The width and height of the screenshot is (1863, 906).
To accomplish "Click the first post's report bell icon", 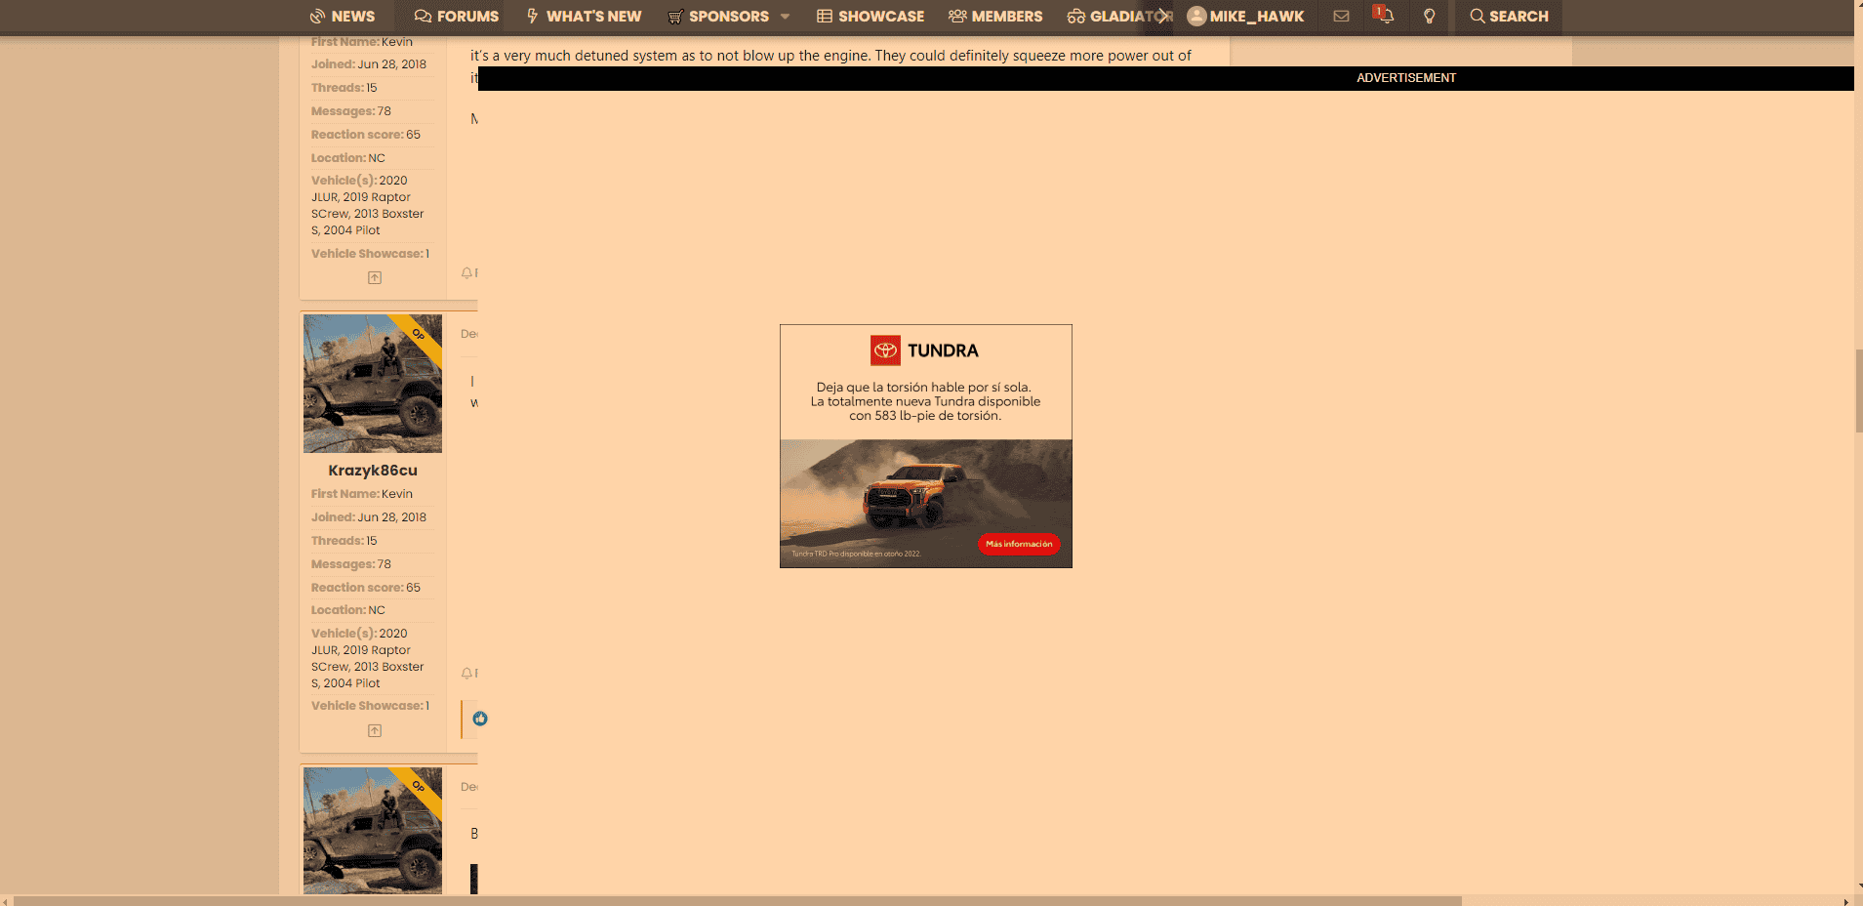I will click(x=467, y=273).
